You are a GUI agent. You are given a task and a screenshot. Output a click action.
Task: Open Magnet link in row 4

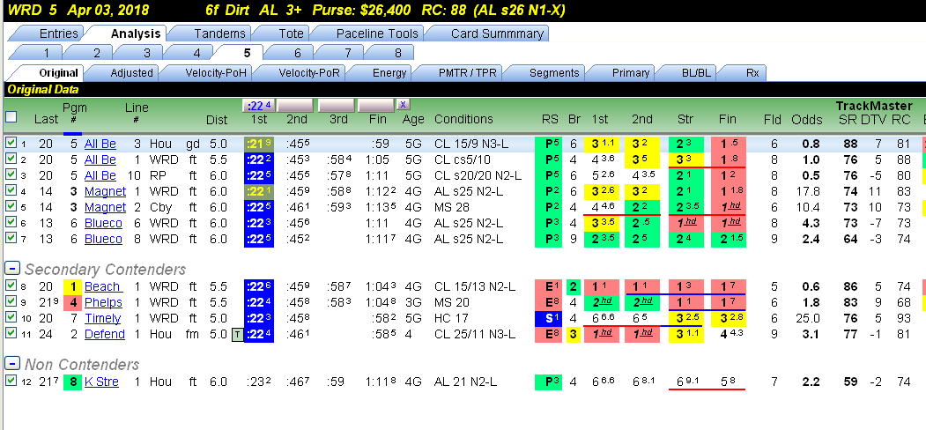tap(105, 191)
